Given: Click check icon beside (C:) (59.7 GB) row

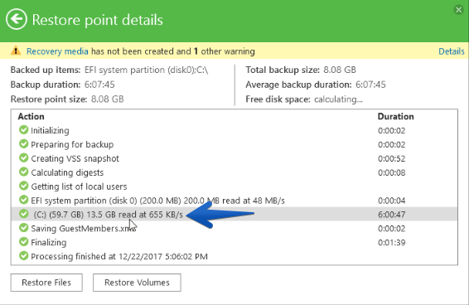Looking at the screenshot, I should 24,214.
